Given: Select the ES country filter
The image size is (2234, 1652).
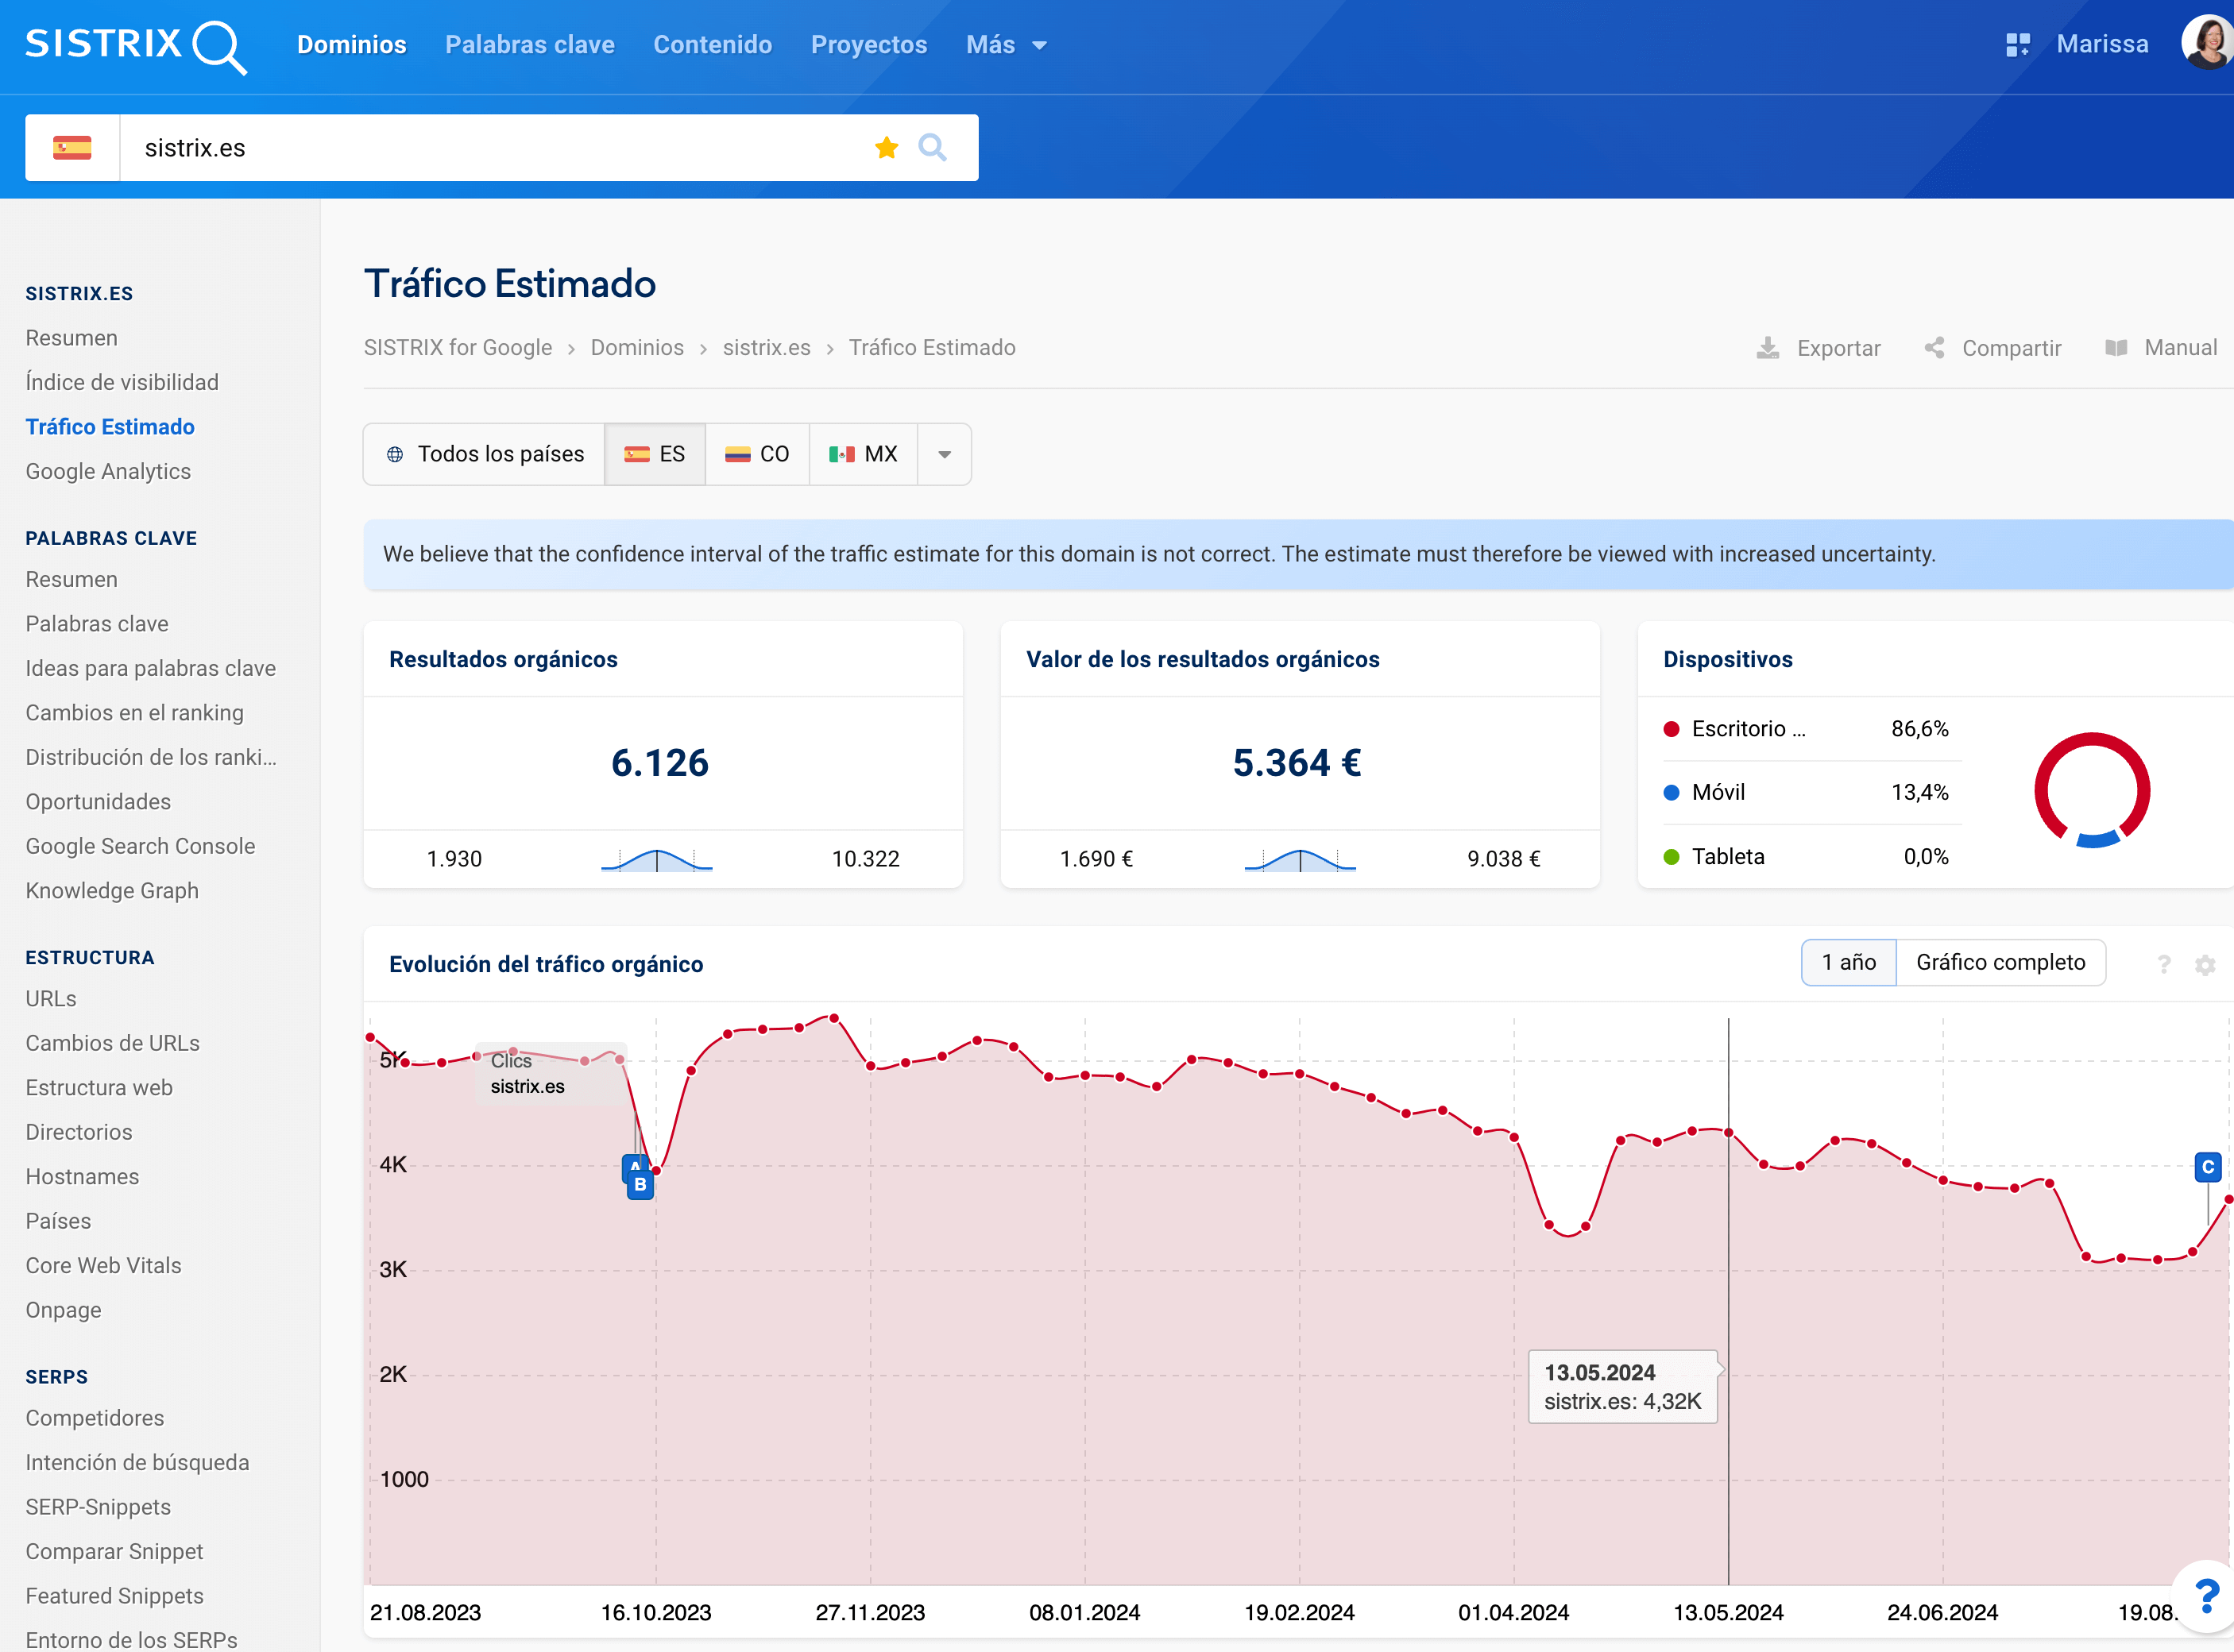Looking at the screenshot, I should point(655,454).
